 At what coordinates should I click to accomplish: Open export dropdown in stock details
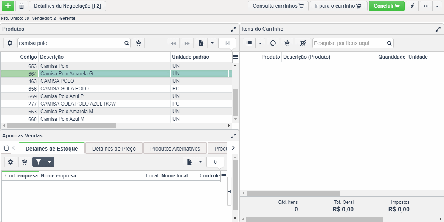tap(200, 162)
